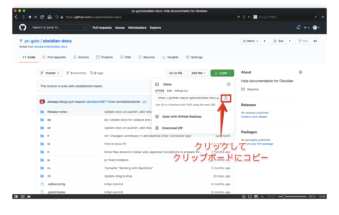The width and height of the screenshot is (339, 215).
Task: Click the help question mark in Clone panel
Action: coord(229,84)
